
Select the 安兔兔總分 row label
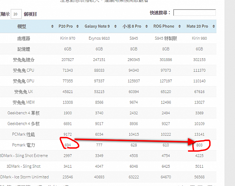pyautogui.click(x=24, y=60)
